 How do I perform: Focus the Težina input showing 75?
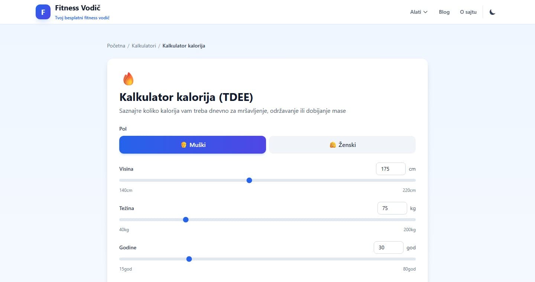pyautogui.click(x=392, y=208)
